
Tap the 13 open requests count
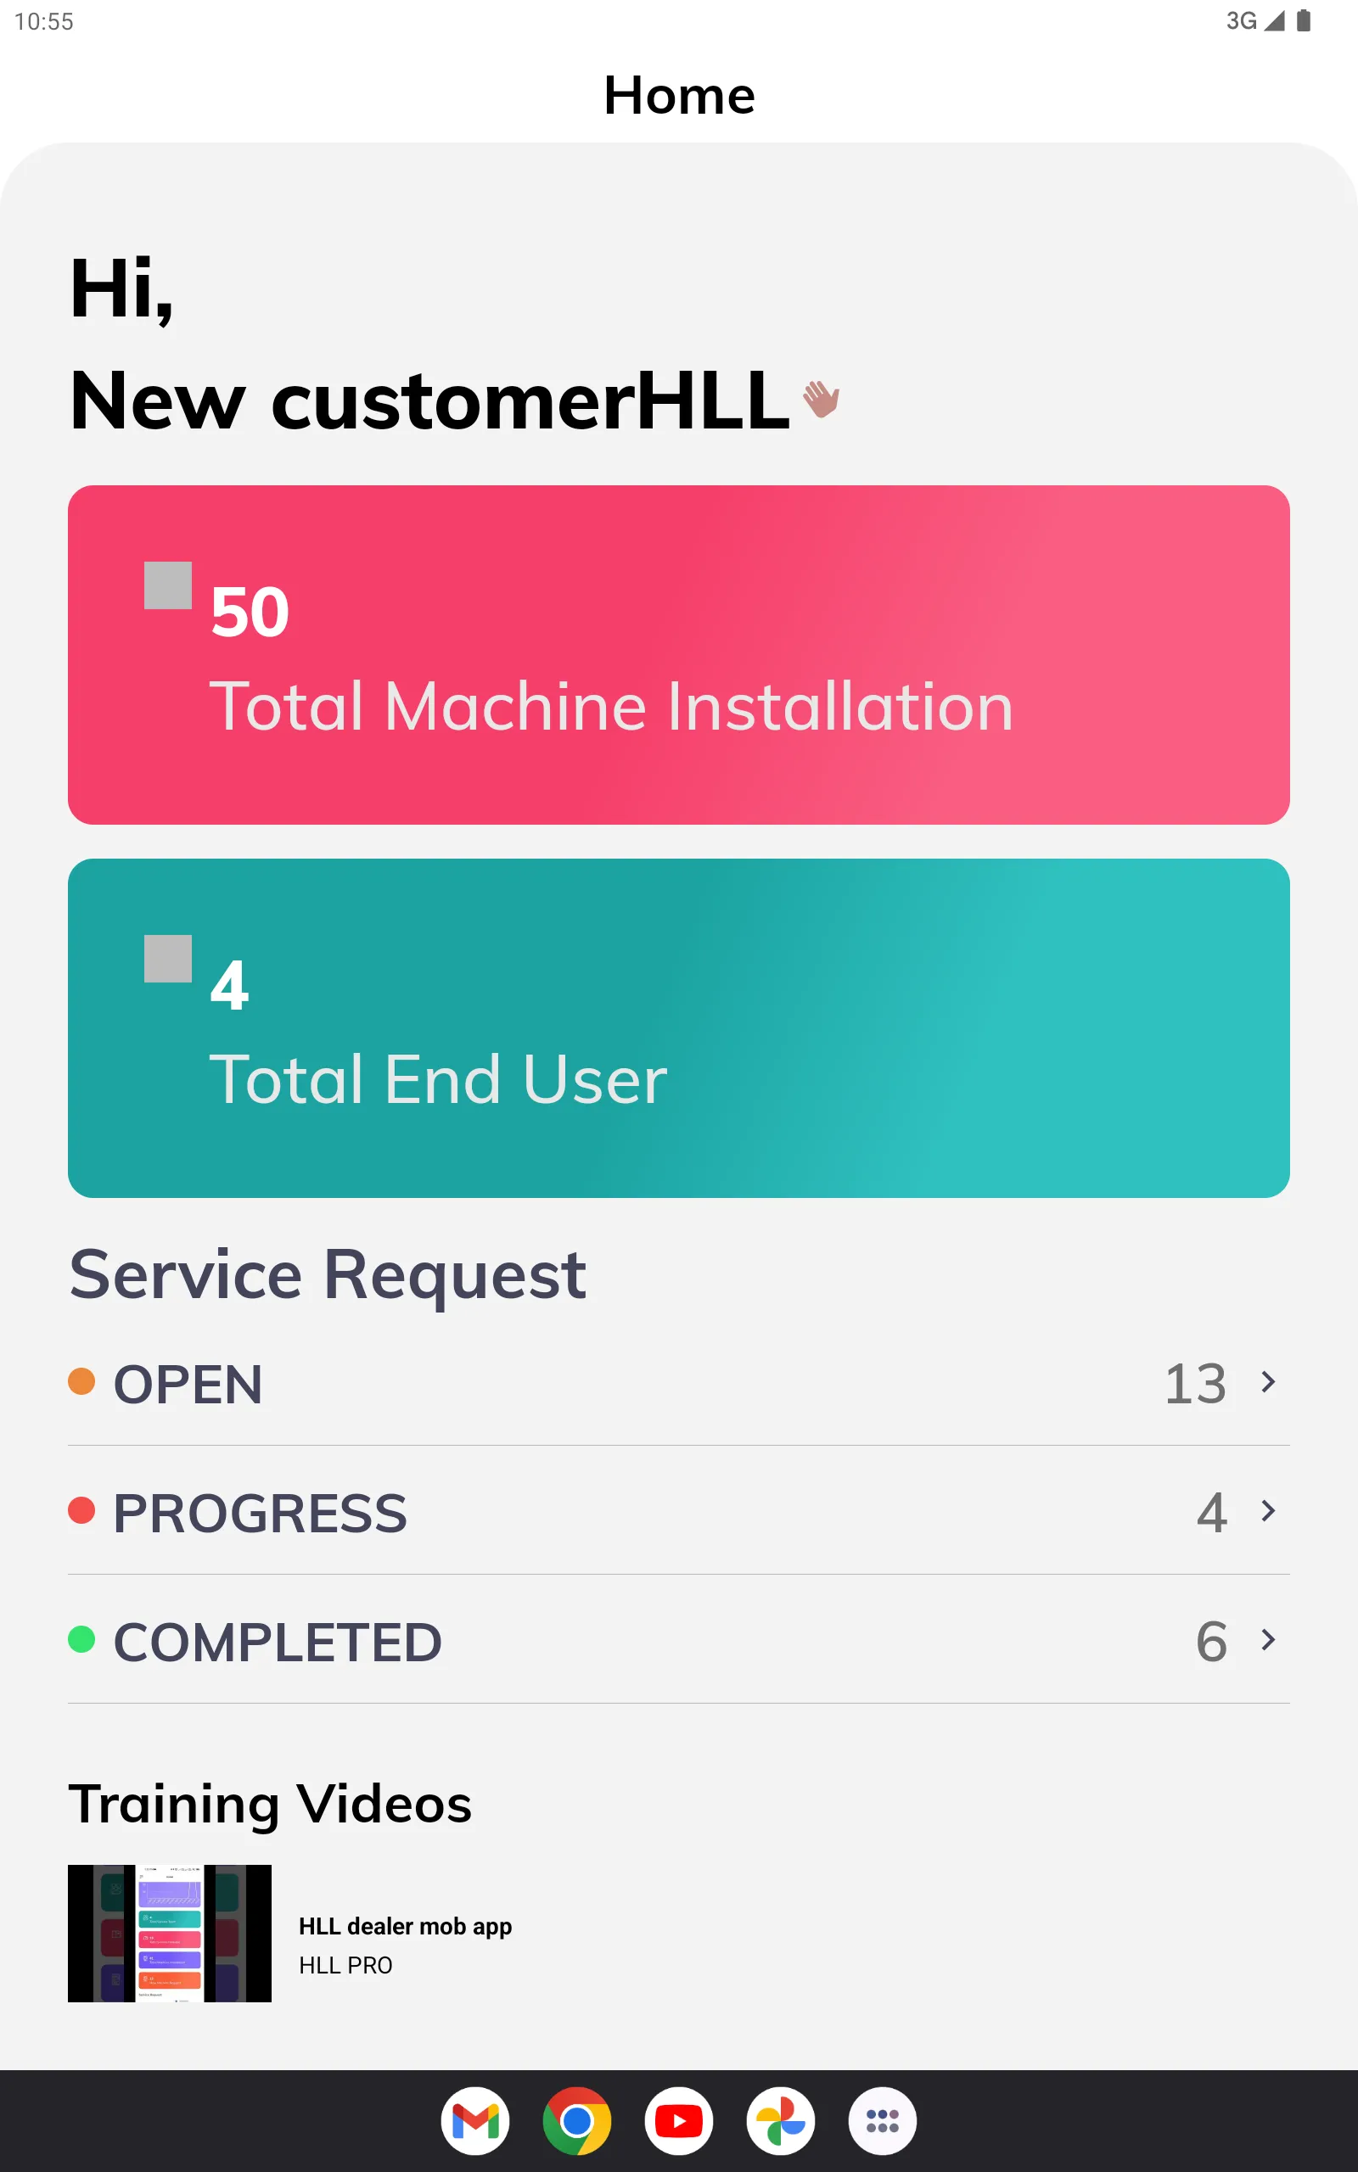1195,1383
